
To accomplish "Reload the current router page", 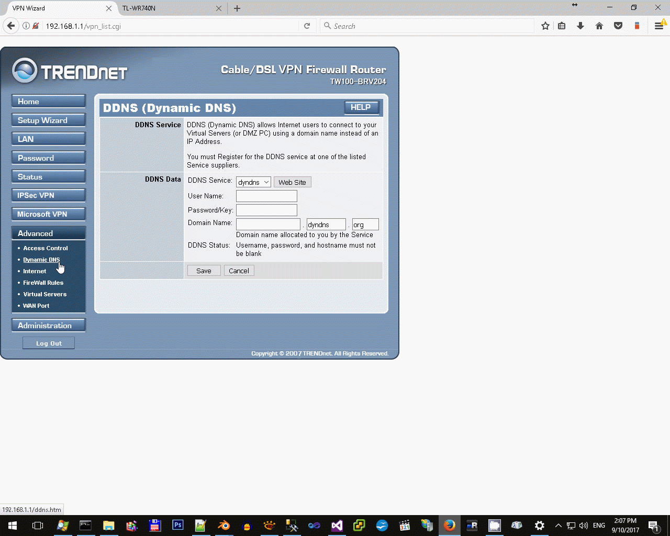I will (x=307, y=26).
